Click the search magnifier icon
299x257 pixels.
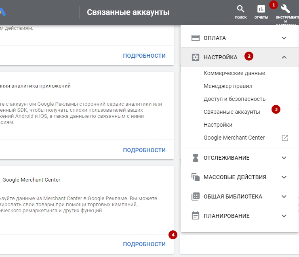click(240, 9)
